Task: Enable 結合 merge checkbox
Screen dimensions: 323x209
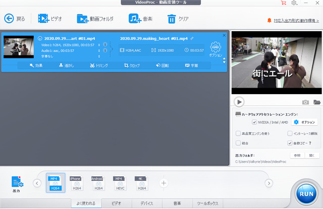Action: click(x=238, y=143)
